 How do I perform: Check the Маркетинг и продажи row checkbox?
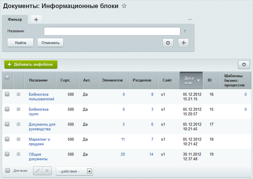click(x=7, y=139)
